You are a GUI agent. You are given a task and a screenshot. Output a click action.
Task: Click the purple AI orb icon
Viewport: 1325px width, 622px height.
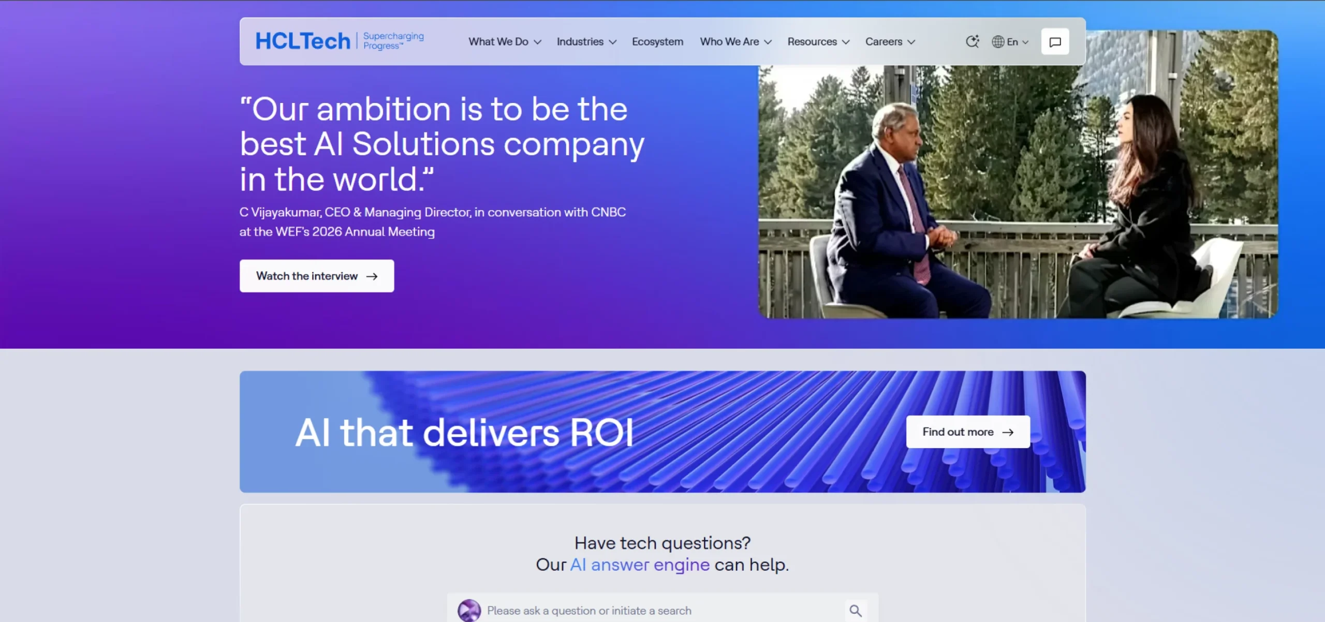pyautogui.click(x=469, y=611)
